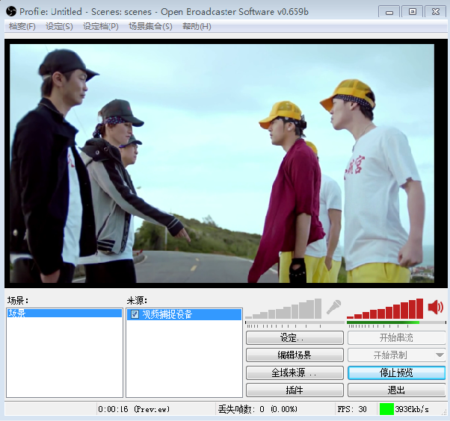Click the 0:00:16 (Preview) status text
The width and height of the screenshot is (450, 421).
(x=134, y=409)
